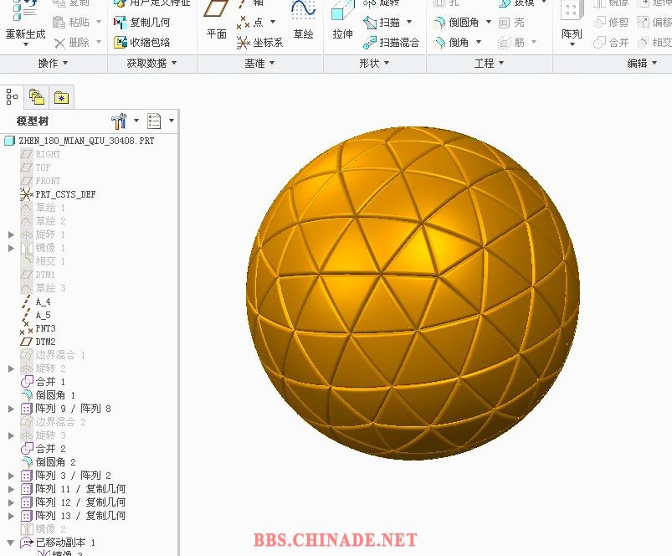Expand 阵列 12 / 复制几何 node
Image resolution: width=672 pixels, height=556 pixels.
[x=11, y=502]
